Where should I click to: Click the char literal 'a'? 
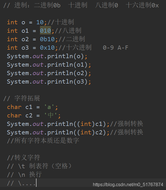pyautogui.click(x=49, y=107)
